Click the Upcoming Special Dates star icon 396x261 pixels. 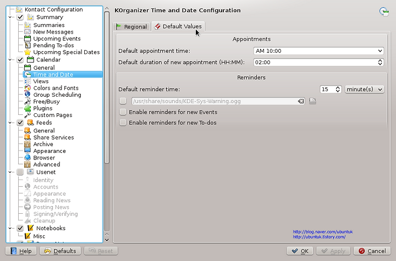click(28, 52)
